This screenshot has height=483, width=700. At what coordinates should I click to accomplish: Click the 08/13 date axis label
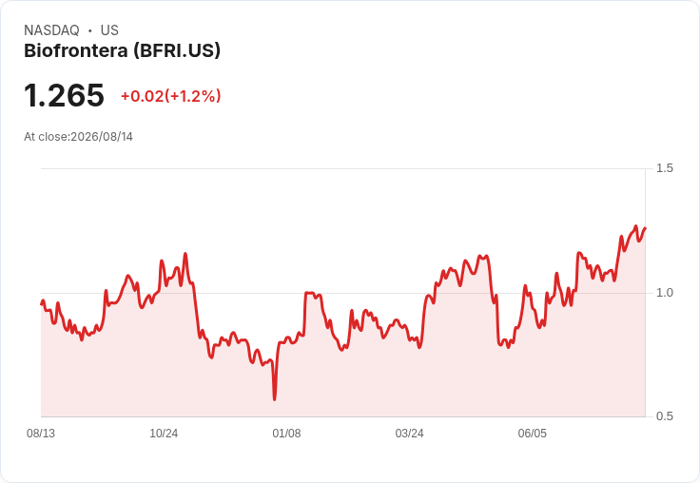click(x=41, y=434)
